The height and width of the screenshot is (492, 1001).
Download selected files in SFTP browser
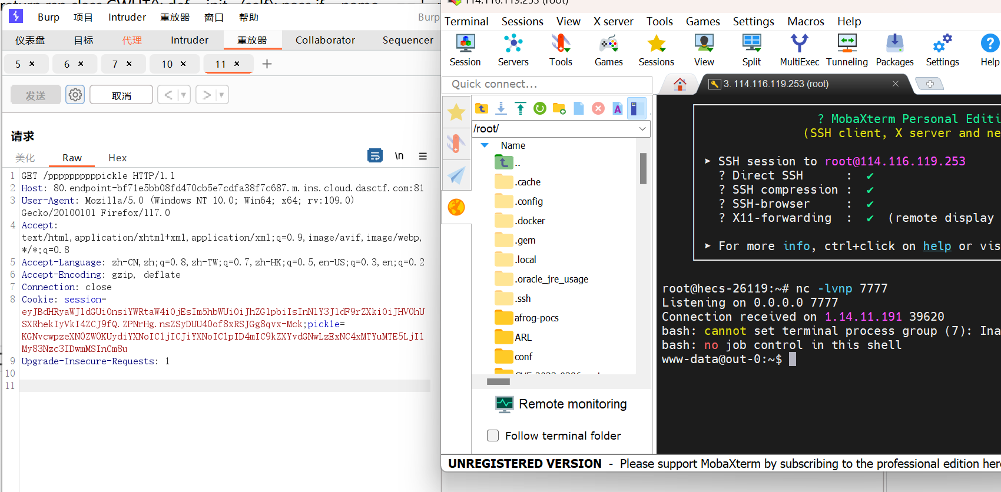click(501, 108)
